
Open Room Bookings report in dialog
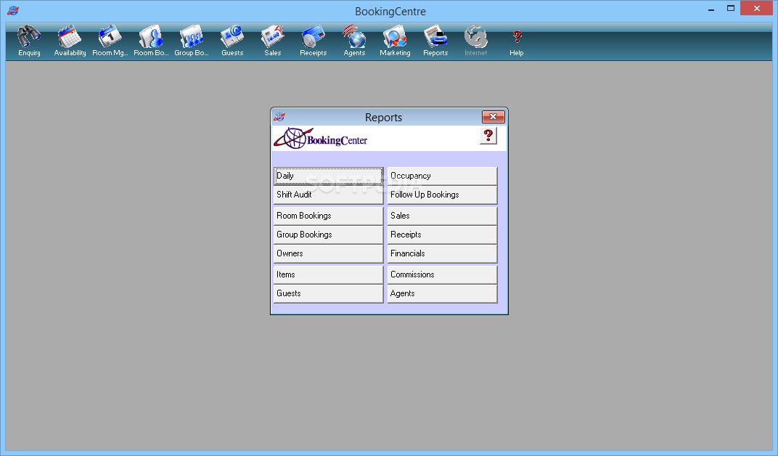(x=328, y=216)
